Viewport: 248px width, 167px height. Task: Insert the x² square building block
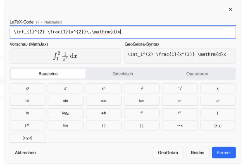[x=27, y=88]
